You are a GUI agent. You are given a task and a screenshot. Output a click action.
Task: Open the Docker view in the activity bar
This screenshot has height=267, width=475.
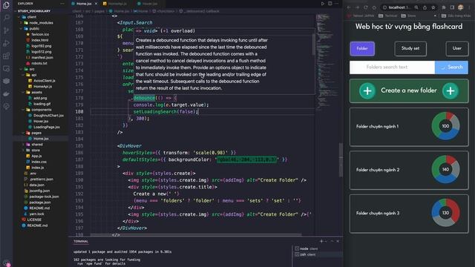click(x=6, y=94)
